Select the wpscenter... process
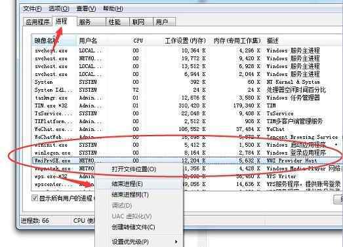Screen dimensions: 343x247 click(53, 184)
